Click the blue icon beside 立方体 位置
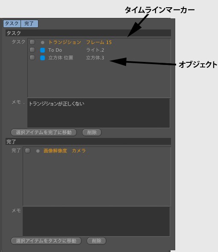The image size is (218, 252). 42,58
